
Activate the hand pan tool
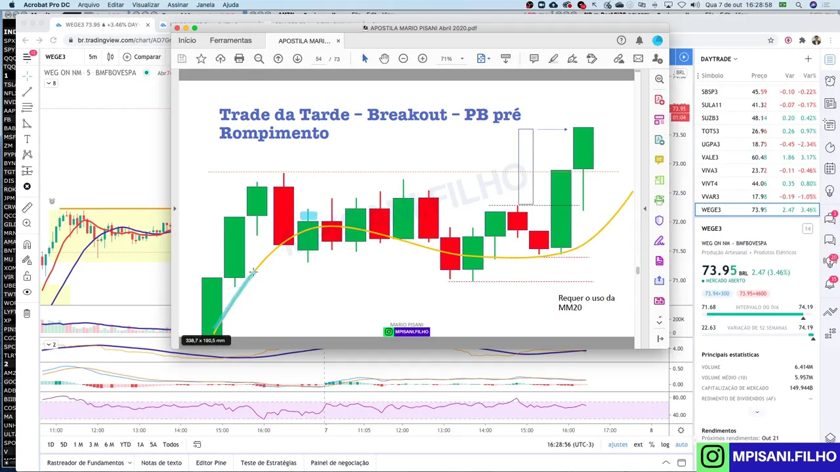pos(384,59)
